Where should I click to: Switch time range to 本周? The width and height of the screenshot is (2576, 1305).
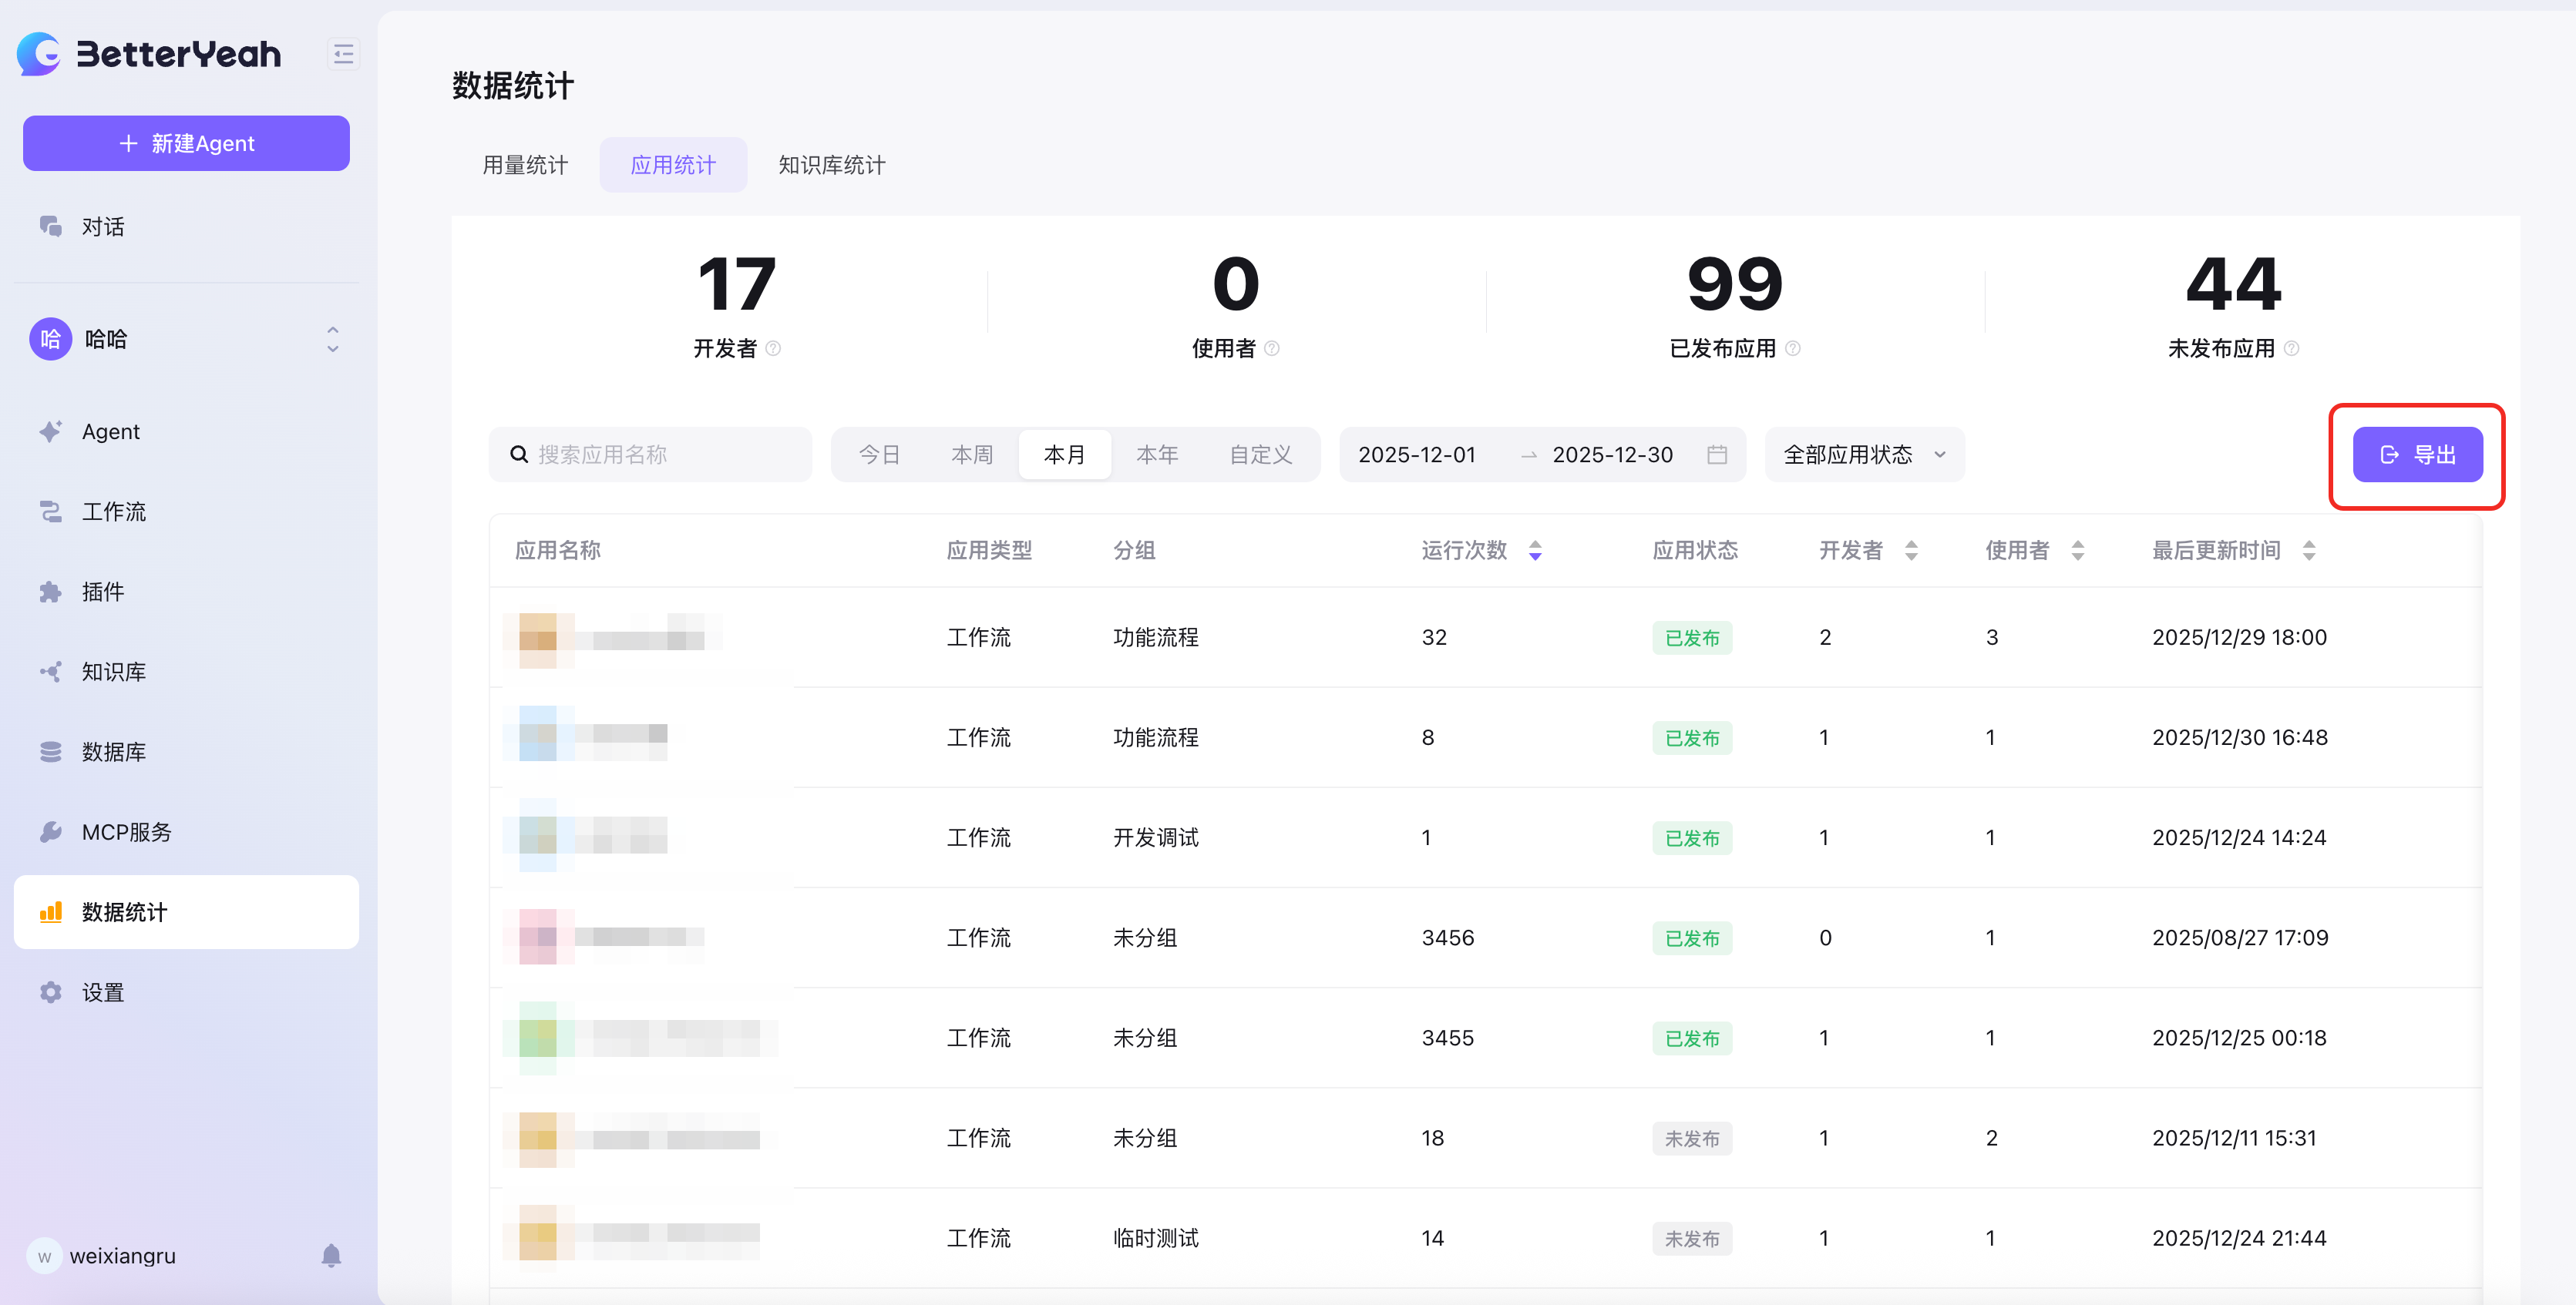click(971, 455)
